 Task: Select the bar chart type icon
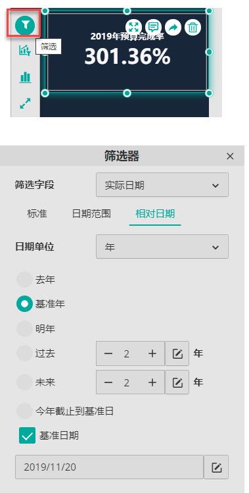coord(25,77)
